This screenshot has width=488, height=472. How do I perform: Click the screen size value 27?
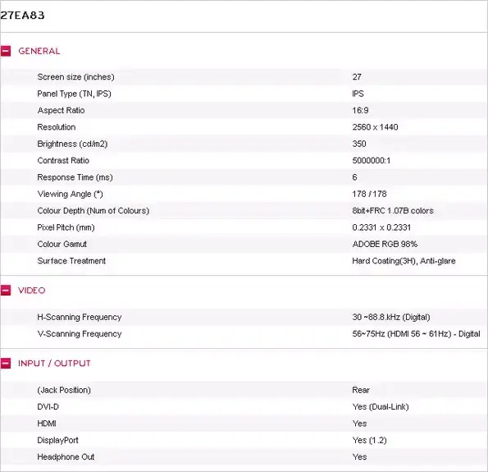[357, 77]
